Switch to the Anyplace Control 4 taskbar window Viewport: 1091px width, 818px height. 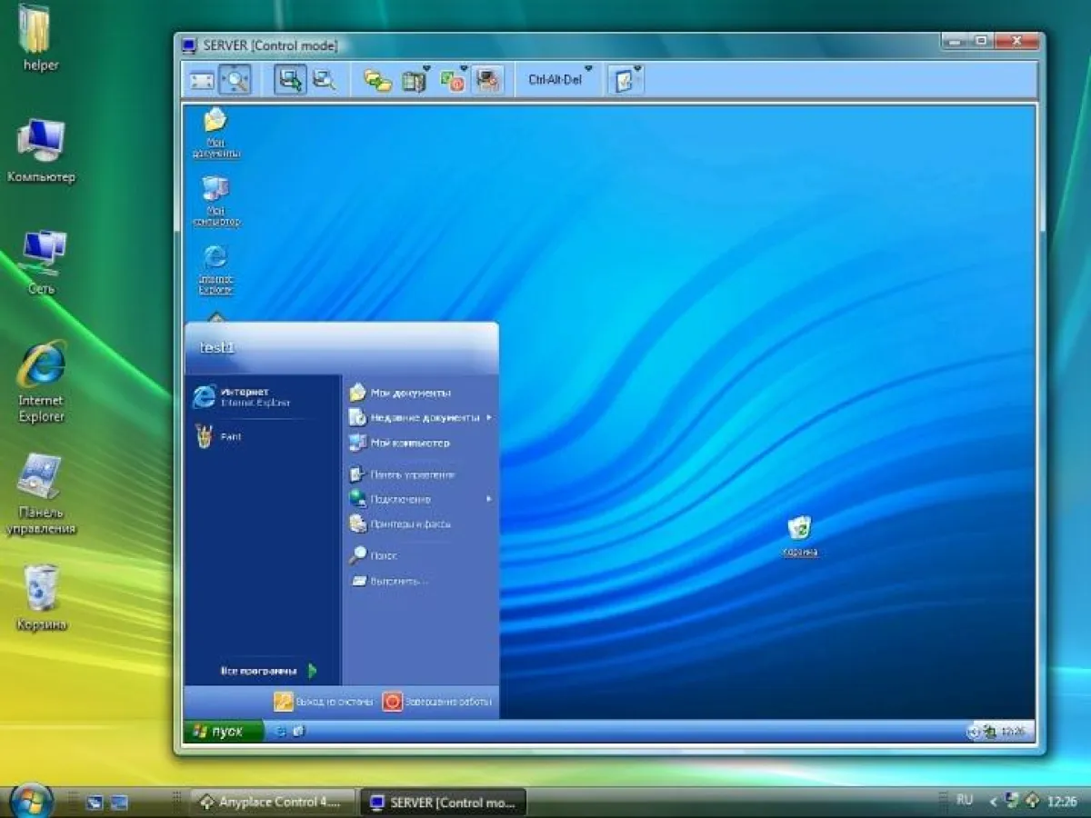pos(273,803)
